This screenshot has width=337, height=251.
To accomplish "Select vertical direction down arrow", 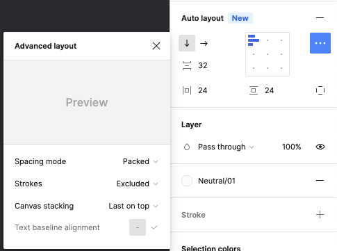I will click(x=187, y=43).
